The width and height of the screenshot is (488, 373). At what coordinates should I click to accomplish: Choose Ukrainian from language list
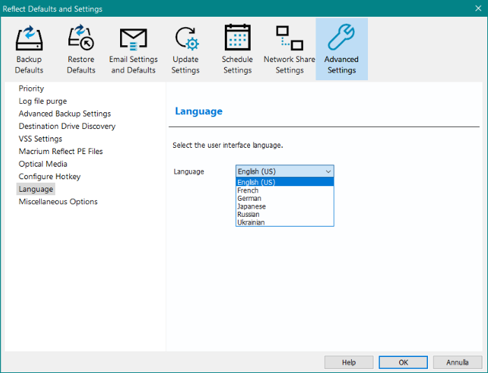click(285, 222)
